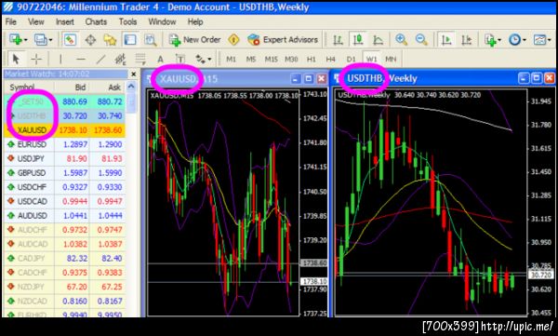Select the Vertical Line tool

(x=60, y=60)
